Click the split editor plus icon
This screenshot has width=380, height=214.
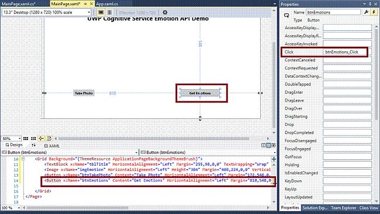274,159
